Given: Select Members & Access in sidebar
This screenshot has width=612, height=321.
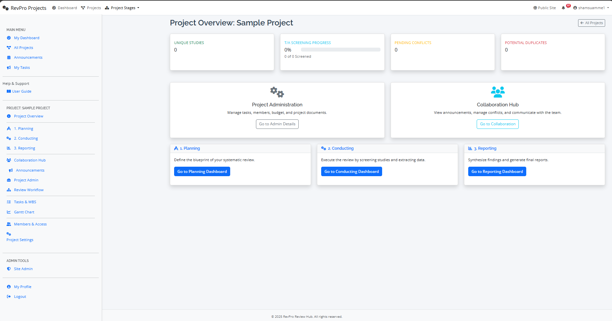Looking at the screenshot, I should (30, 224).
